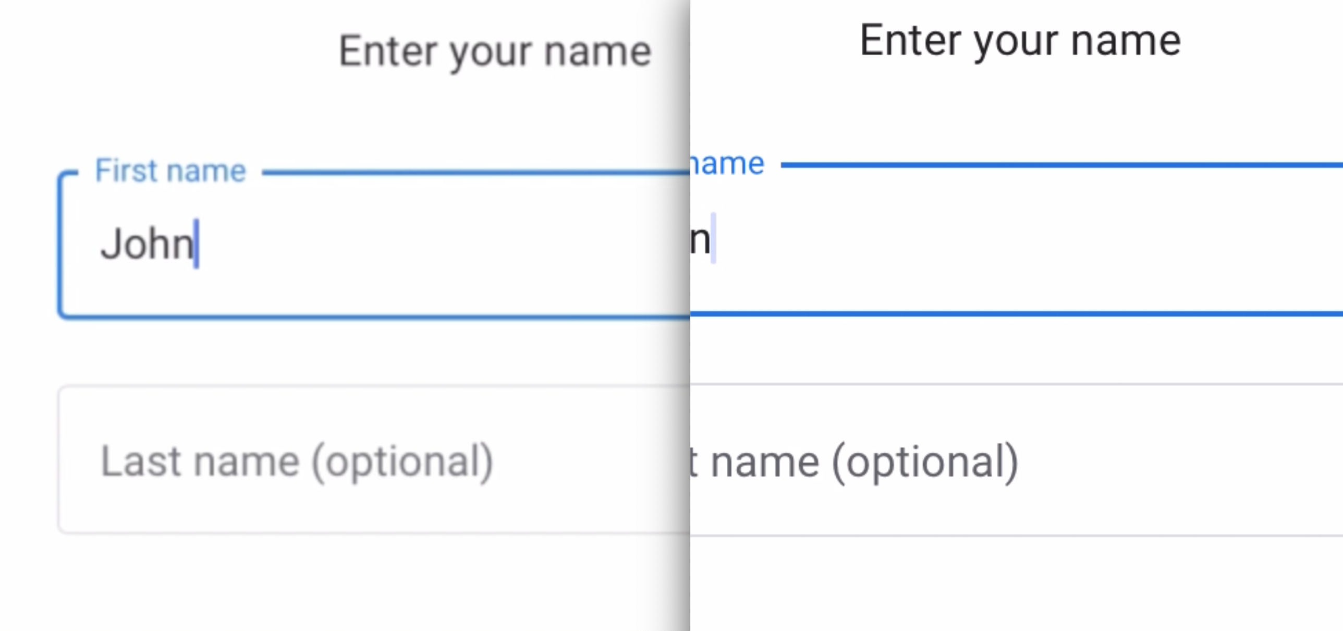The height and width of the screenshot is (631, 1343).
Task: Click the blue bottom border of the left First name field
Action: [x=365, y=316]
